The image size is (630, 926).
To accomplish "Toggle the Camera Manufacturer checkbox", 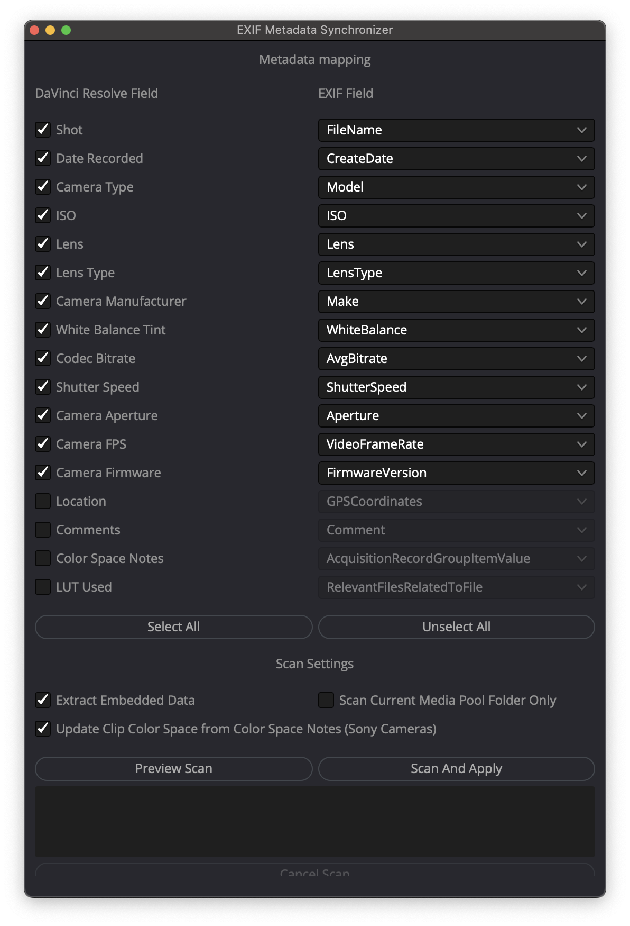I will point(43,301).
